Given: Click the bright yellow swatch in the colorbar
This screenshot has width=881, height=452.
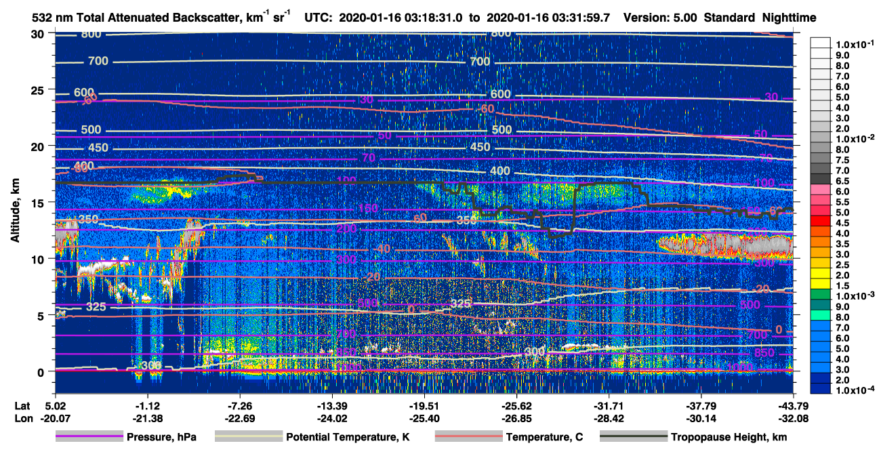Looking at the screenshot, I should tap(821, 274).
